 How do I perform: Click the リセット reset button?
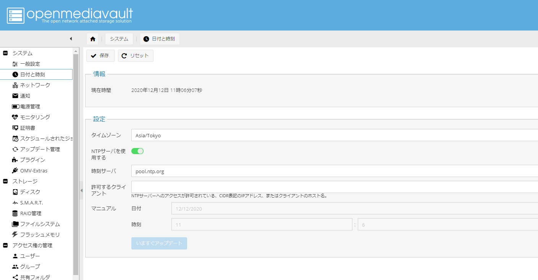[x=136, y=56]
